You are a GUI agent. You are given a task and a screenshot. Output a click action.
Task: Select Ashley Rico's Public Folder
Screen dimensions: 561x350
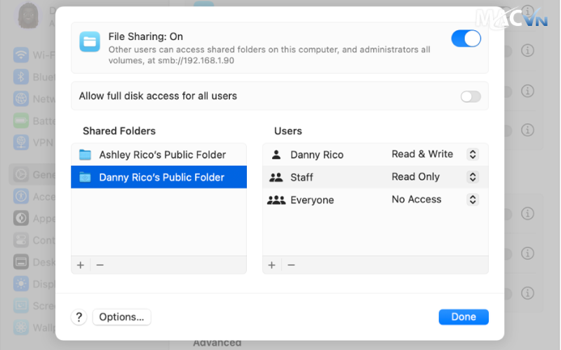[159, 155]
